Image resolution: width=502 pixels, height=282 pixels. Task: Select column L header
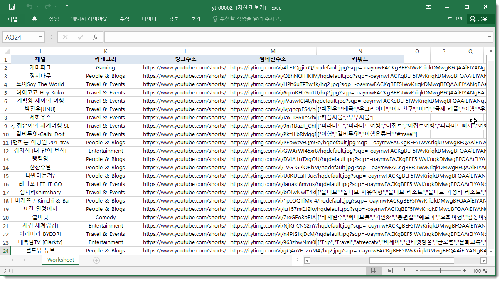click(185, 51)
